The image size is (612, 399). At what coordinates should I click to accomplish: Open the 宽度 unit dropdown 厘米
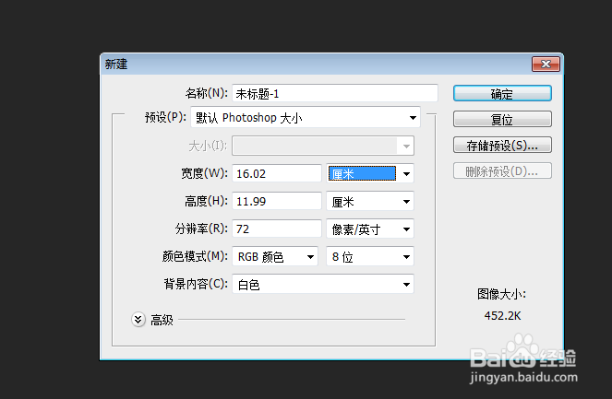point(370,173)
